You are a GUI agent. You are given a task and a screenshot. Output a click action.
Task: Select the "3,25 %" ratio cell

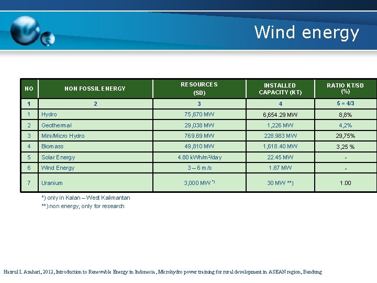point(345,147)
